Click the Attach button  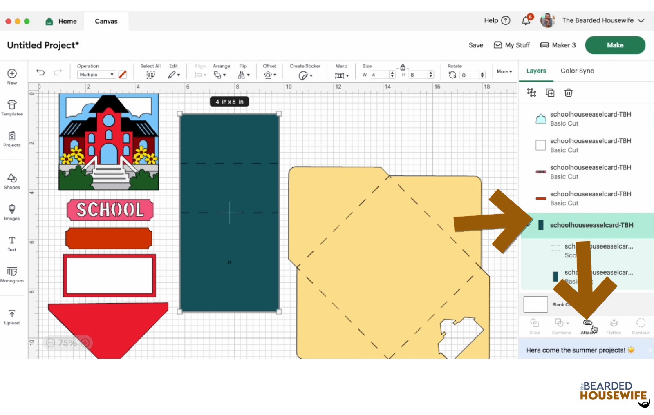point(588,327)
